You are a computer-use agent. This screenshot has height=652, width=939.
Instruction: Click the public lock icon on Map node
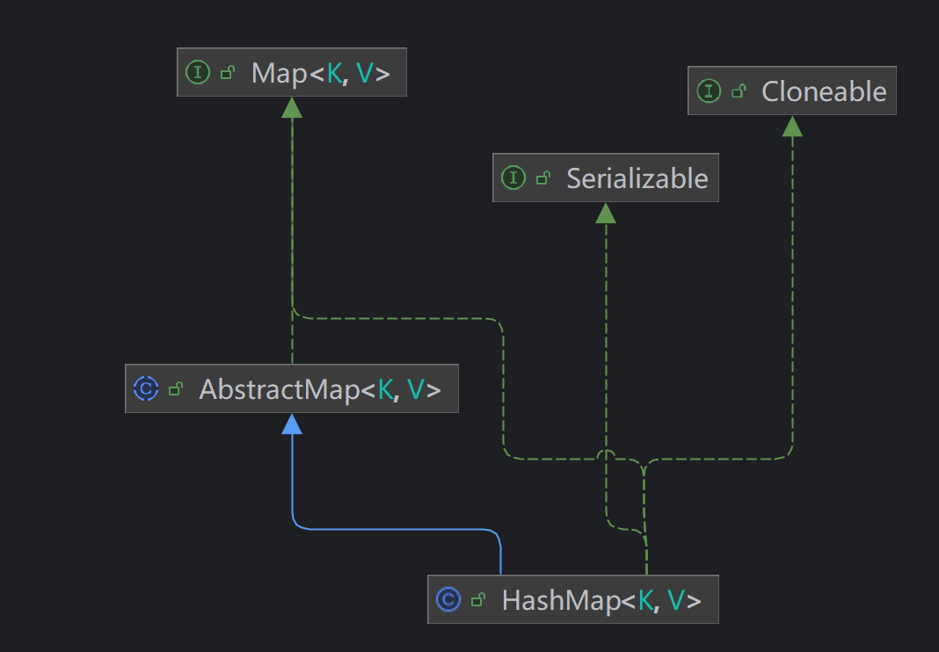coord(228,73)
